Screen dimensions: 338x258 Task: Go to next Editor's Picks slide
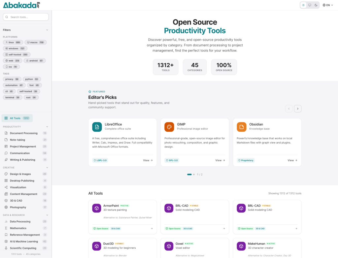pos(298,109)
